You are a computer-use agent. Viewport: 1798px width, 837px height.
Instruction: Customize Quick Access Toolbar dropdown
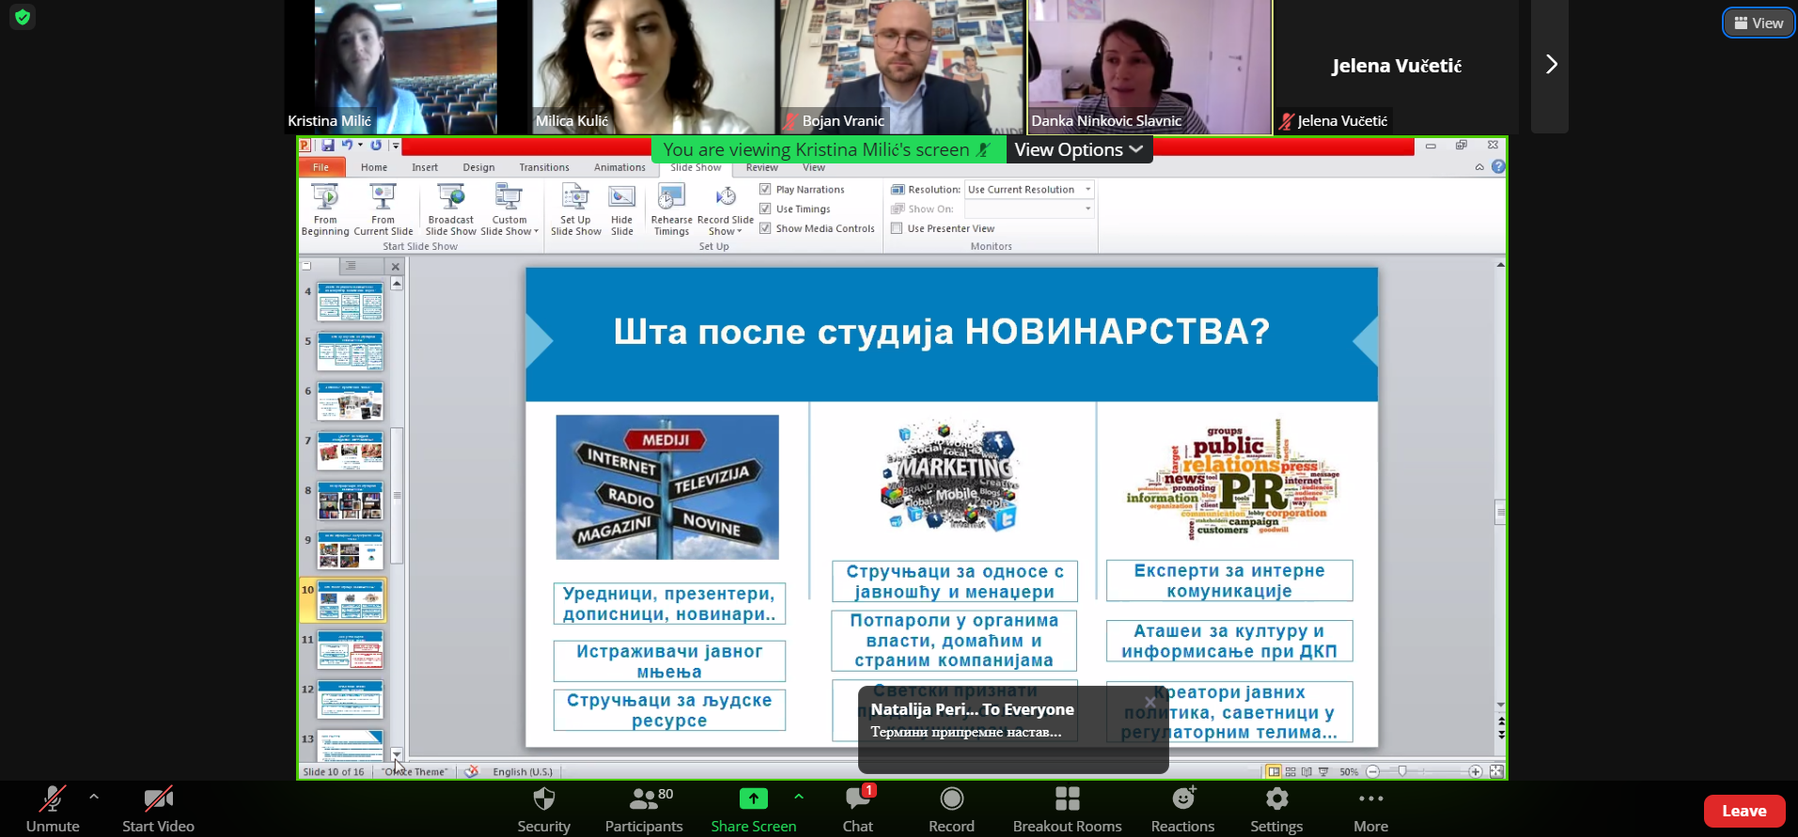click(396, 146)
